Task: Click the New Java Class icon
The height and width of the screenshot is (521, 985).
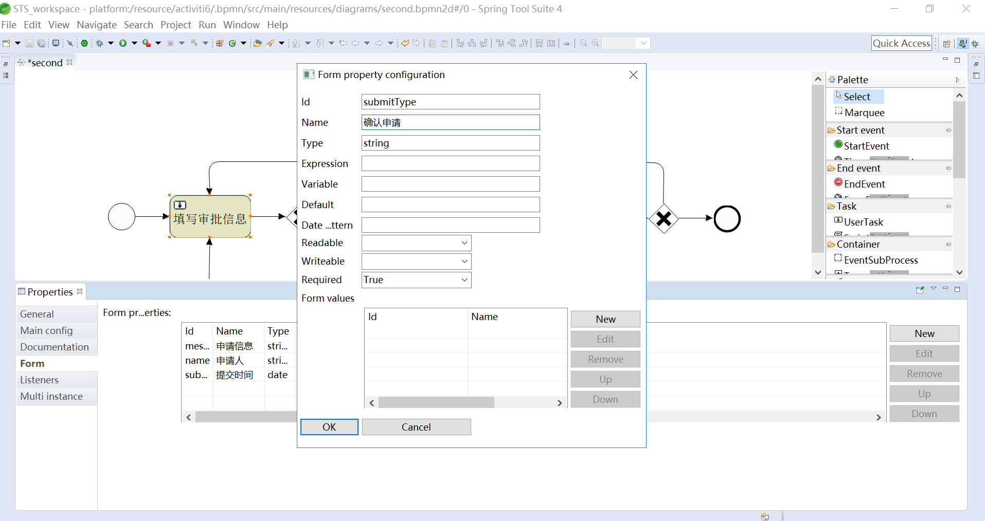Action: [232, 44]
